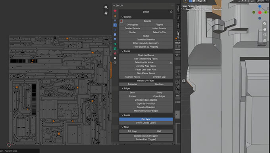Click the Similar button

point(132,33)
